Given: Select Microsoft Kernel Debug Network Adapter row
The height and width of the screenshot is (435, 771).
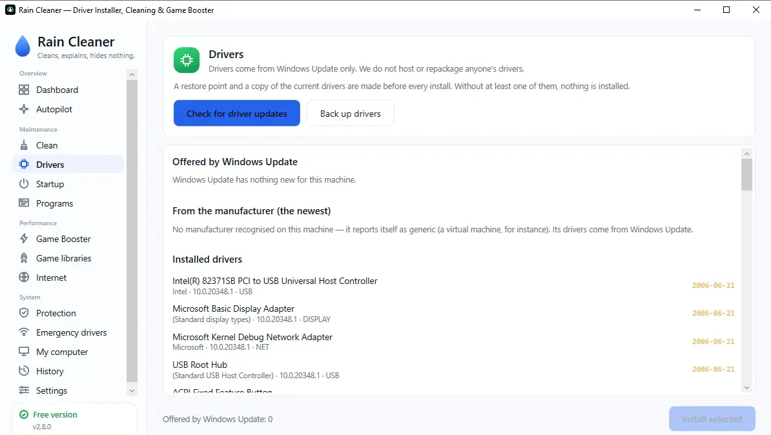Looking at the screenshot, I should tap(453, 341).
